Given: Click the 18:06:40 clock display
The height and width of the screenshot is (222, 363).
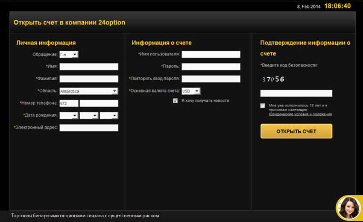Looking at the screenshot, I should coord(337,6).
